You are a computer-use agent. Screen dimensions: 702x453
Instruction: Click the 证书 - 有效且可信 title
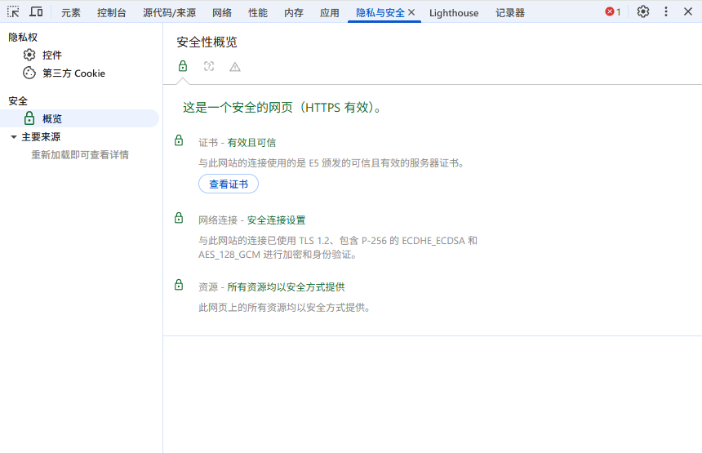[x=238, y=143]
